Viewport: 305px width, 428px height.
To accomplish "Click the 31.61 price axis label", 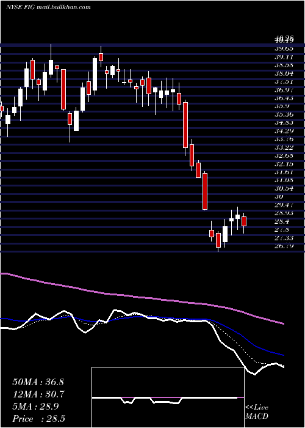I will tap(284, 172).
